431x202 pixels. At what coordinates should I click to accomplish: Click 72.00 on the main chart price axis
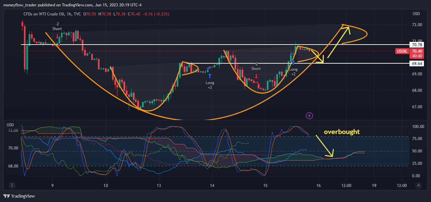click(x=417, y=25)
